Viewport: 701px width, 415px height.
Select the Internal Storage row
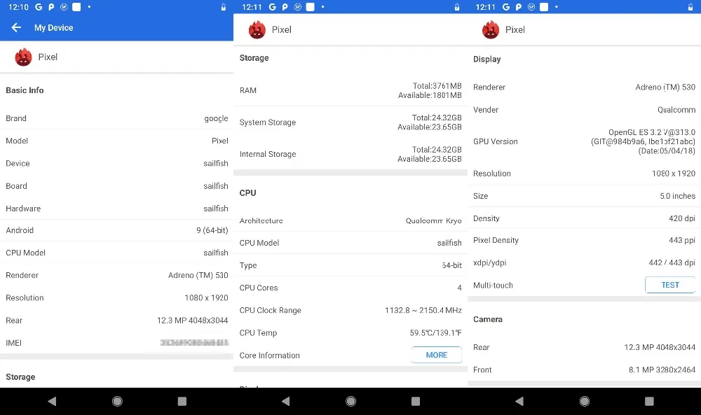pos(350,154)
